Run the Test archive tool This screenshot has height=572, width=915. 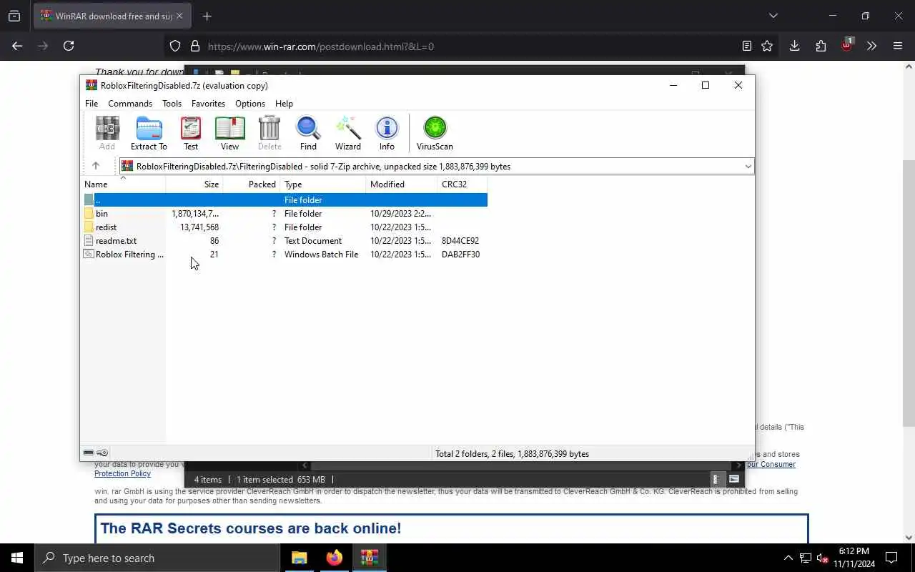[191, 134]
